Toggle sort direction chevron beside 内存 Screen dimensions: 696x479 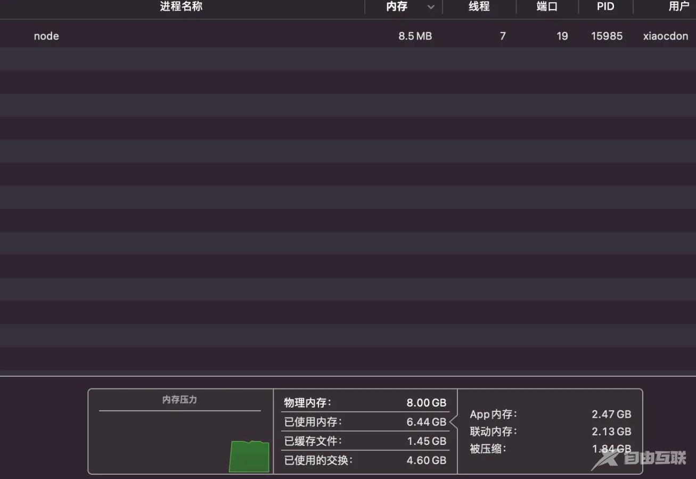pyautogui.click(x=431, y=7)
